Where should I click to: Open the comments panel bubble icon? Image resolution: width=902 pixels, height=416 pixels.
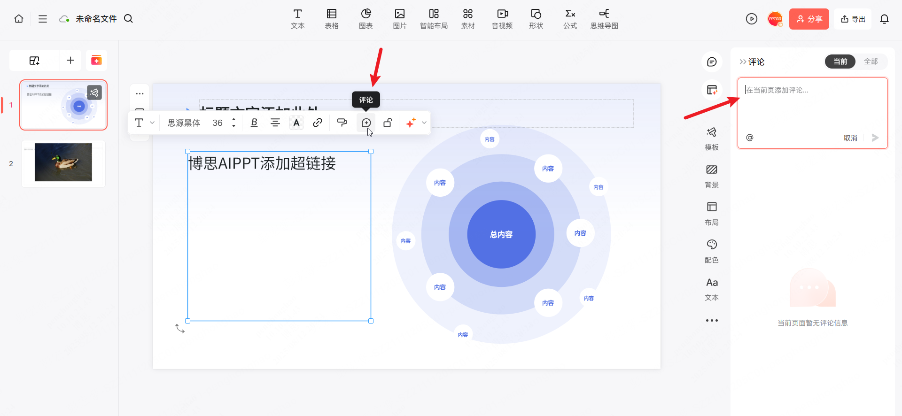(712, 62)
